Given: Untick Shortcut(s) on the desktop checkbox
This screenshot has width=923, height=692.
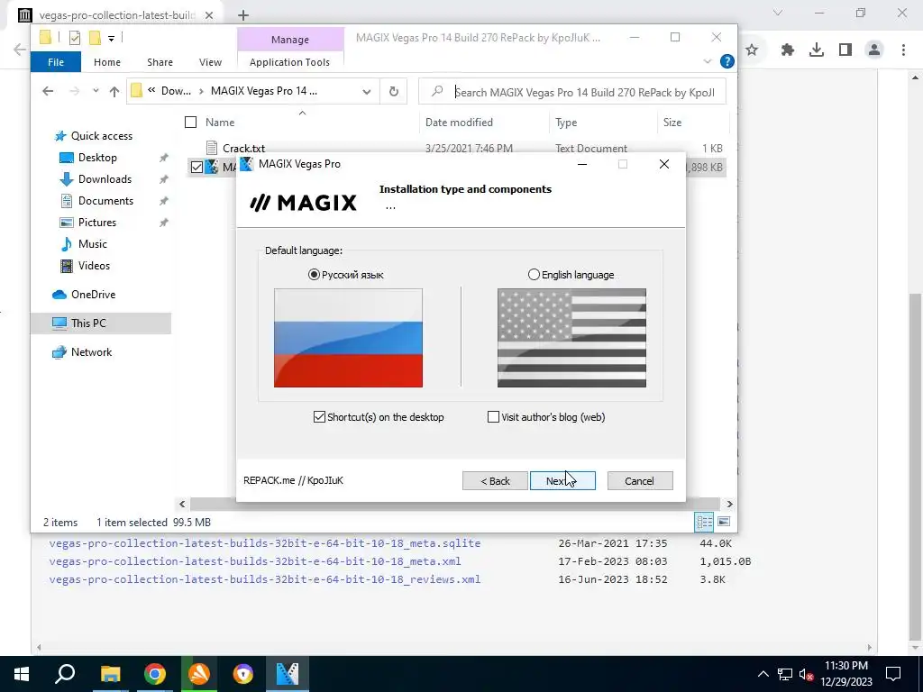Looking at the screenshot, I should coord(319,416).
